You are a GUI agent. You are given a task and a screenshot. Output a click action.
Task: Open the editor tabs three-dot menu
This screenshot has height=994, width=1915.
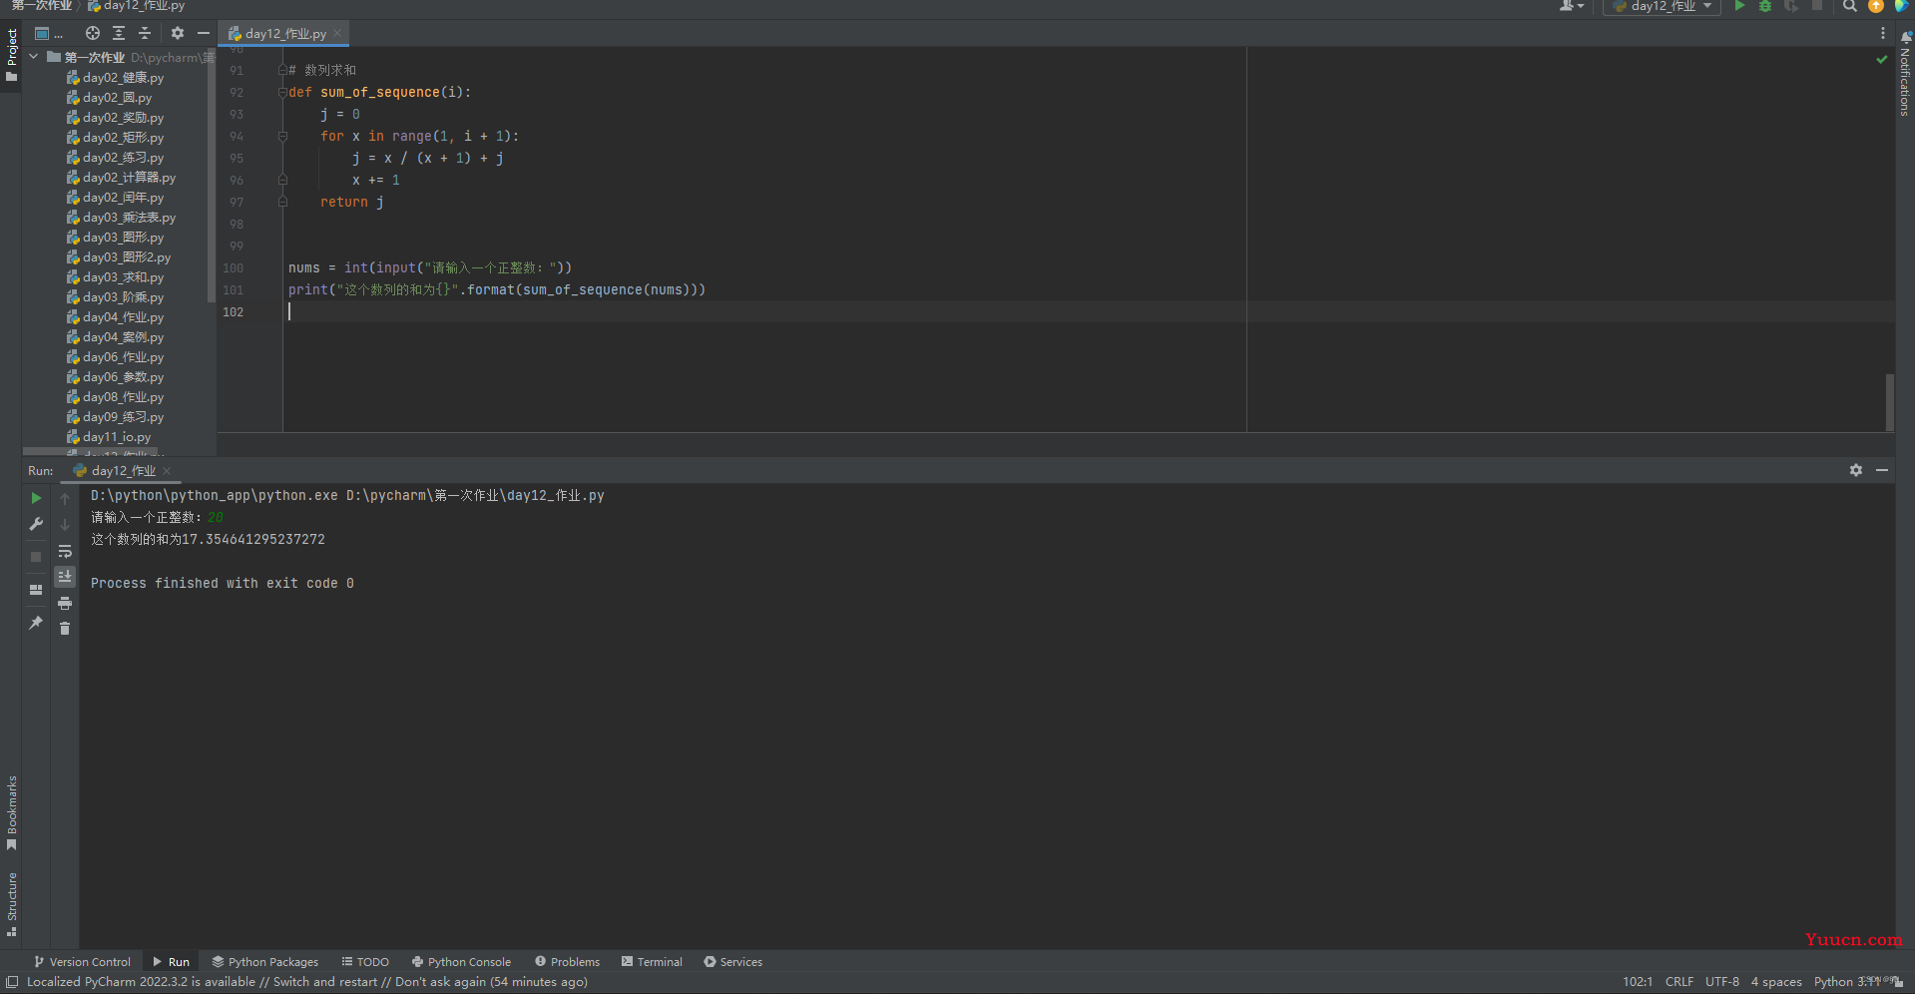point(1883,33)
